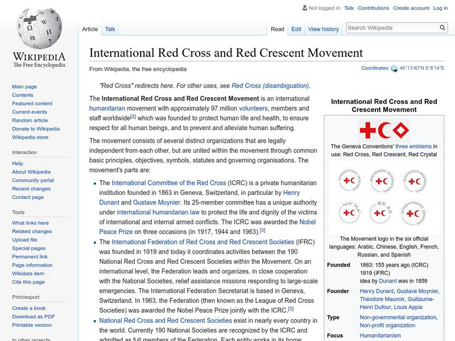The height and width of the screenshot is (341, 455).
Task: Open Contact page
Action: point(28,197)
